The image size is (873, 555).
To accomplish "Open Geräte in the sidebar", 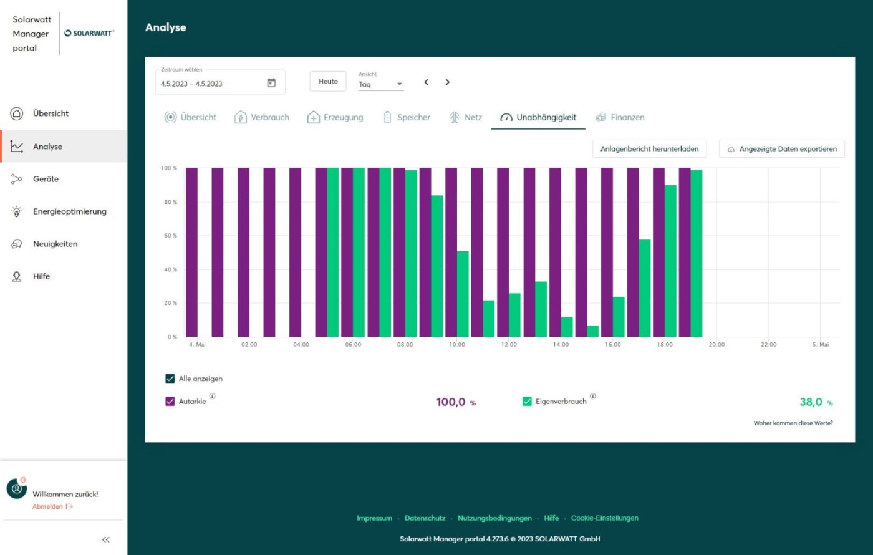I will (x=46, y=179).
